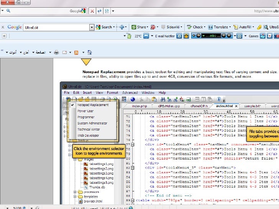
Task: Close the Google Toolbar with its gray X
Action: tap(3, 27)
